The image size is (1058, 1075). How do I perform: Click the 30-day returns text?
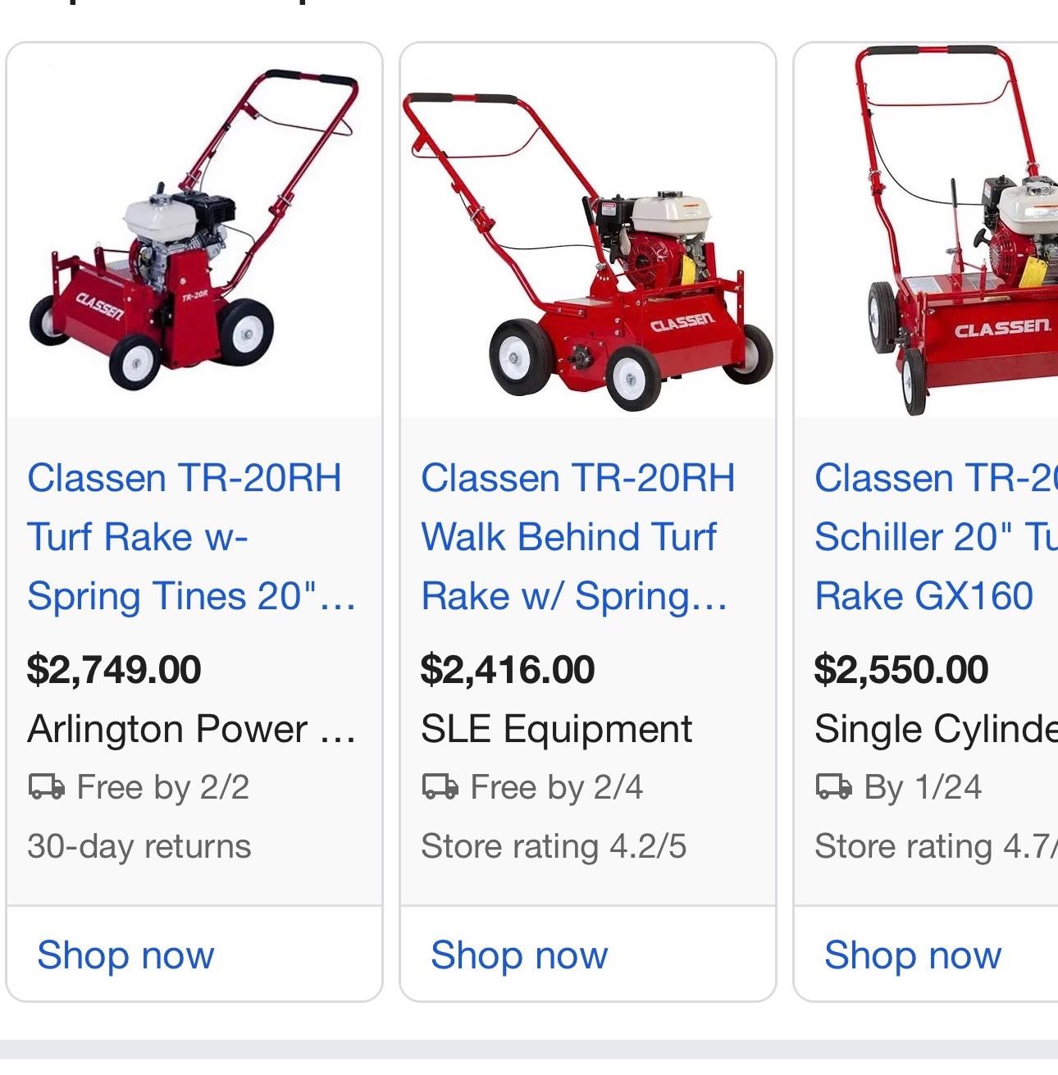[139, 846]
